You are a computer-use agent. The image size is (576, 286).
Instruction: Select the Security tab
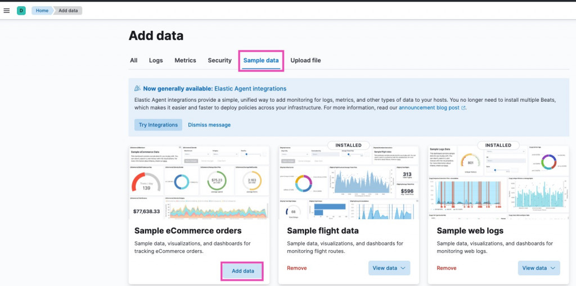coord(219,60)
